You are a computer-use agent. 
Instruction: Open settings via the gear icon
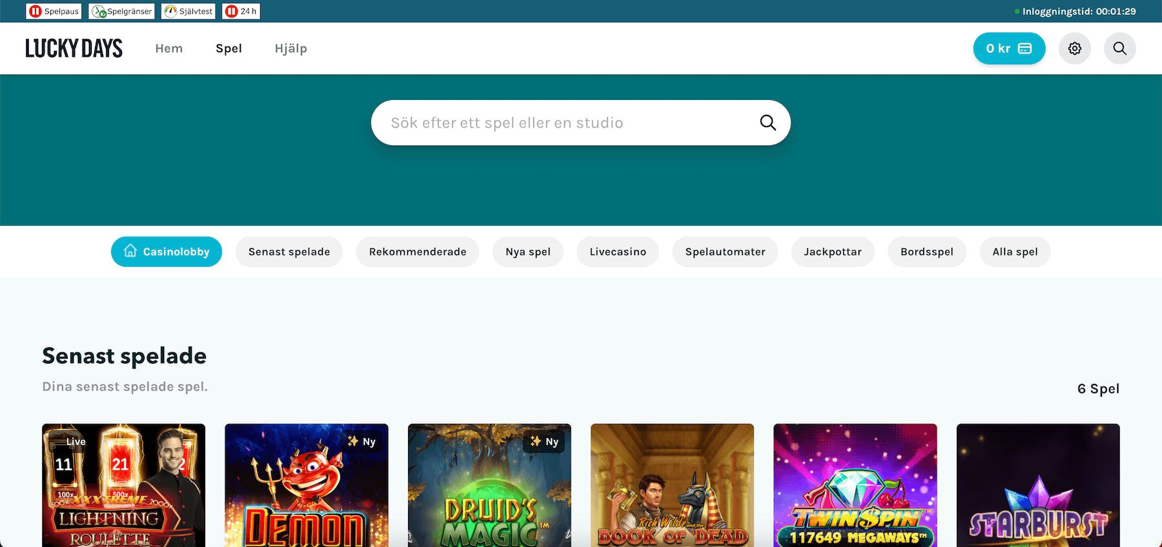tap(1075, 48)
